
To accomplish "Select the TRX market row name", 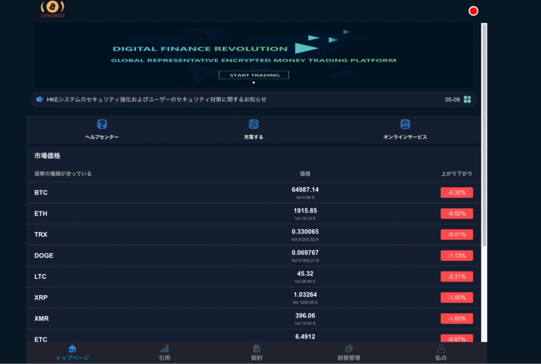I will 41,235.
